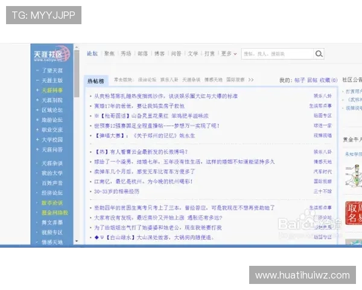Open the 部落 top navigation item

[142, 54]
